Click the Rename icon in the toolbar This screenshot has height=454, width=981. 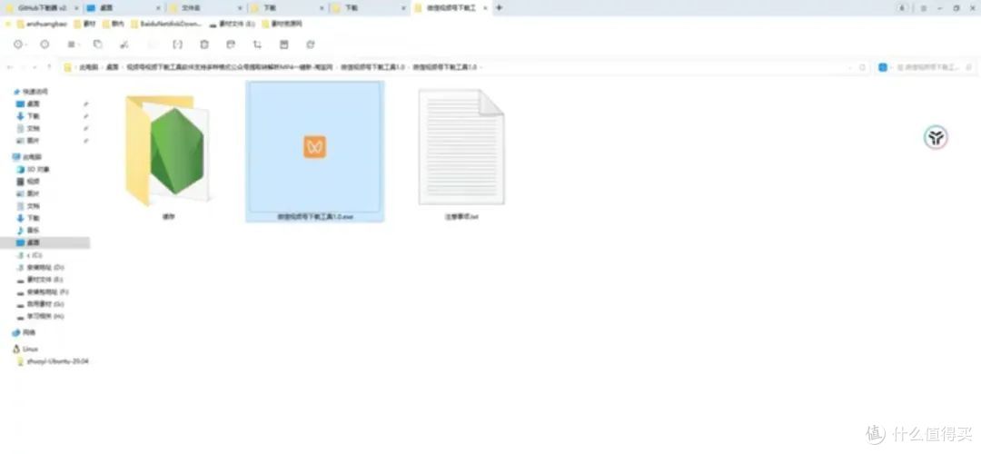(x=178, y=44)
